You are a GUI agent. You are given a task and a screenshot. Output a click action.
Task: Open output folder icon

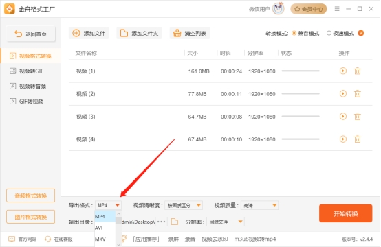pos(175,222)
